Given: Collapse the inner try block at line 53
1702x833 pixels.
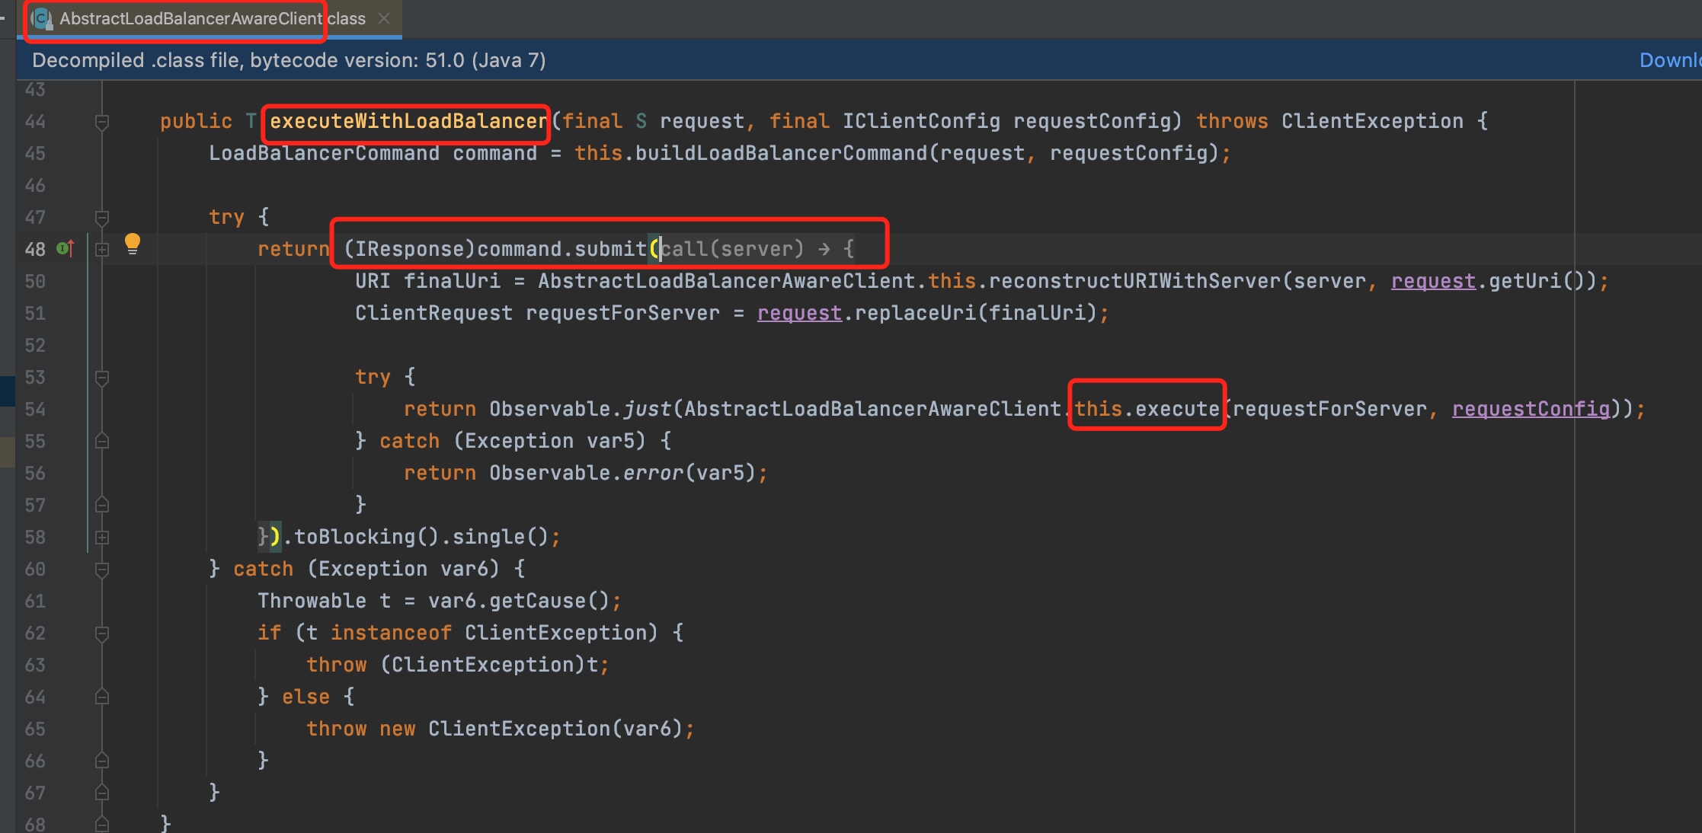Looking at the screenshot, I should pos(102,378).
